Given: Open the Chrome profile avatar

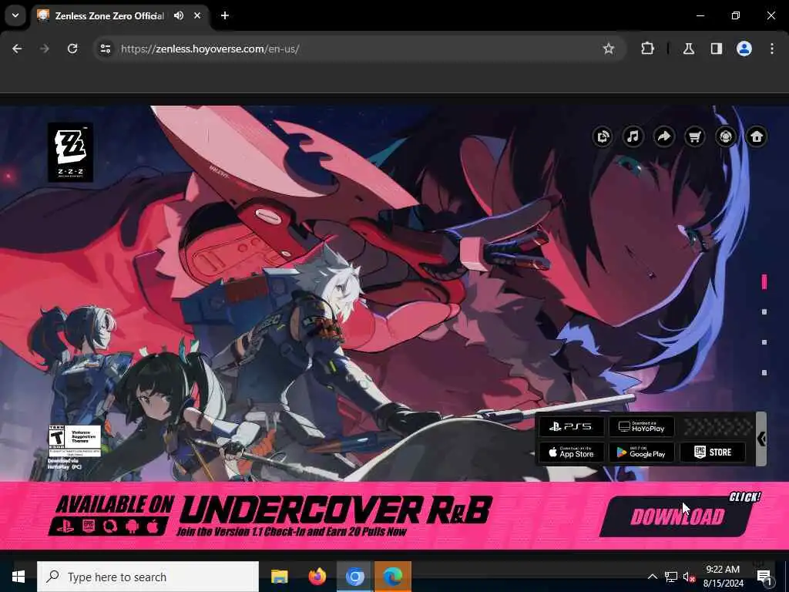Looking at the screenshot, I should tap(744, 49).
